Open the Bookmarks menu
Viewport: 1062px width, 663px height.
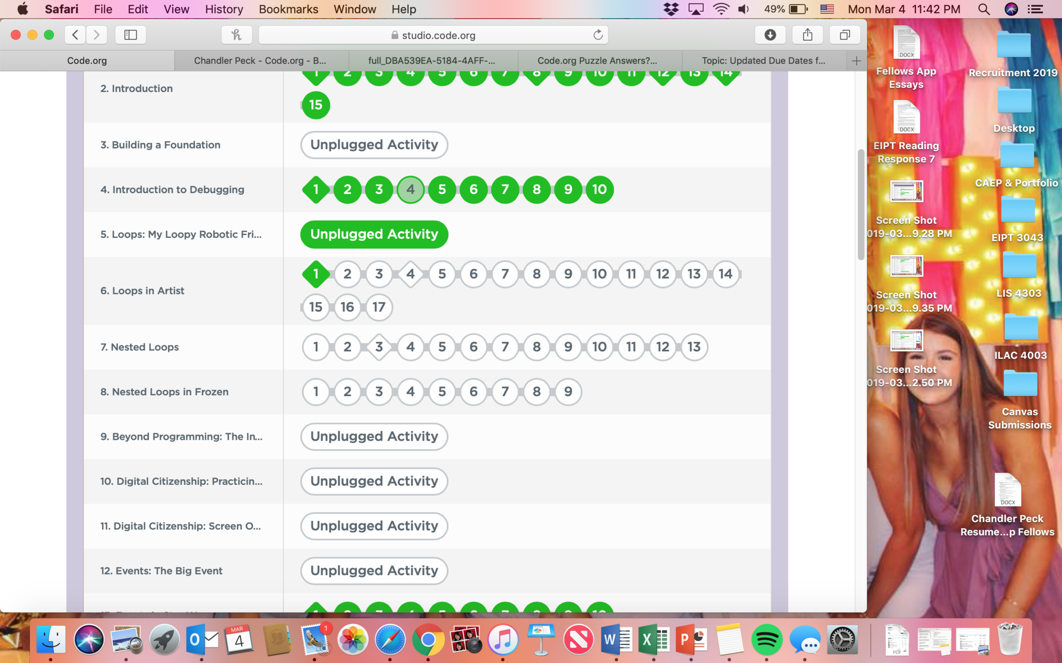[x=288, y=9]
